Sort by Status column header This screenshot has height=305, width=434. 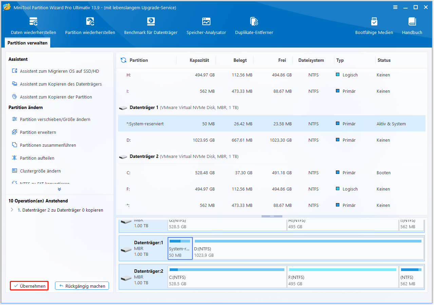pos(384,60)
